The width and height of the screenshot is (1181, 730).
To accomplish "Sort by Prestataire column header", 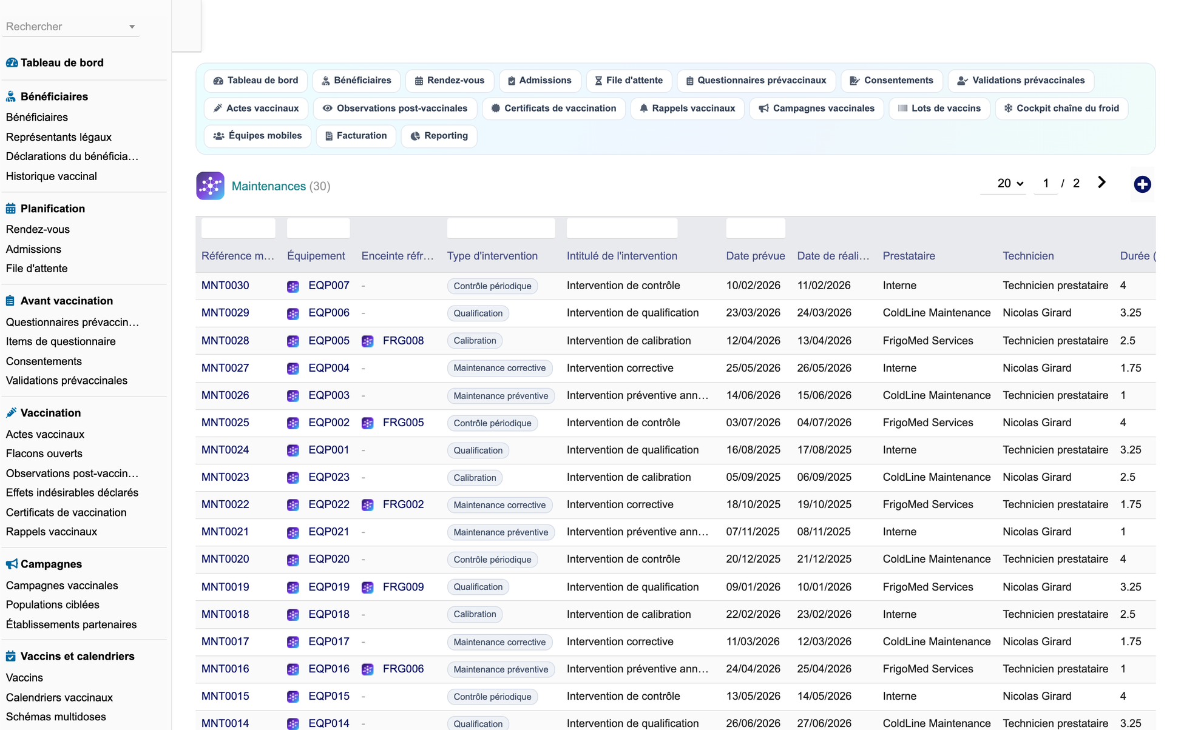I will coord(909,256).
